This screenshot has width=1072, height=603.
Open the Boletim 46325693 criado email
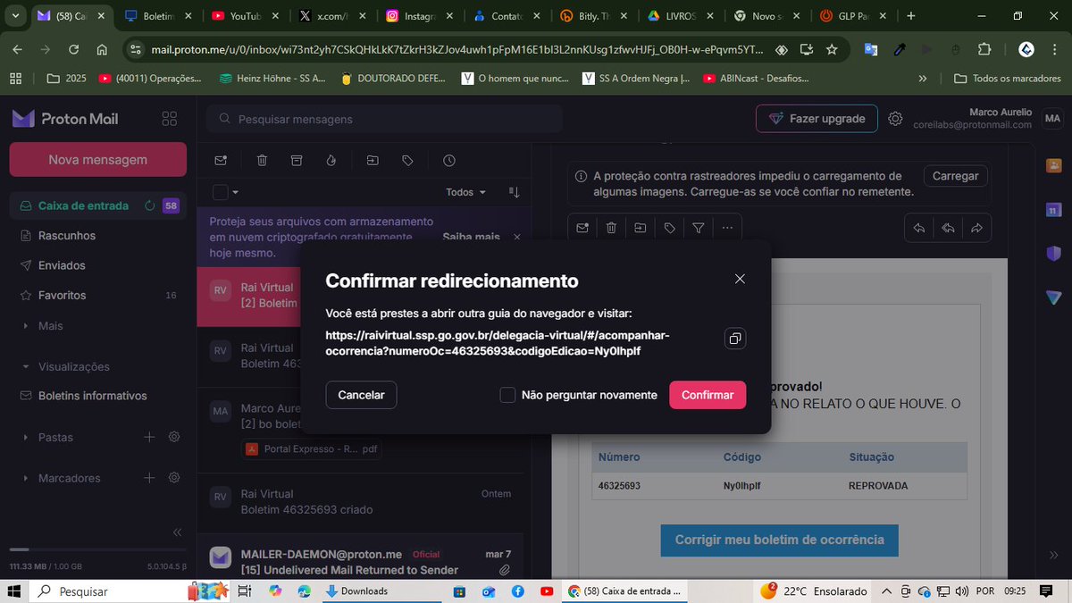(359, 501)
